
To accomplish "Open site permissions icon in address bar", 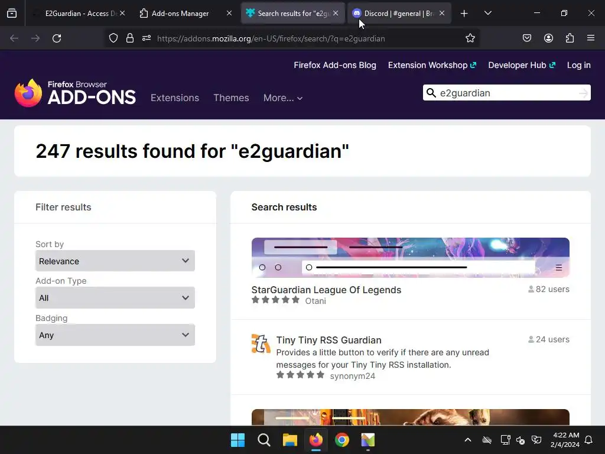I will click(x=147, y=38).
